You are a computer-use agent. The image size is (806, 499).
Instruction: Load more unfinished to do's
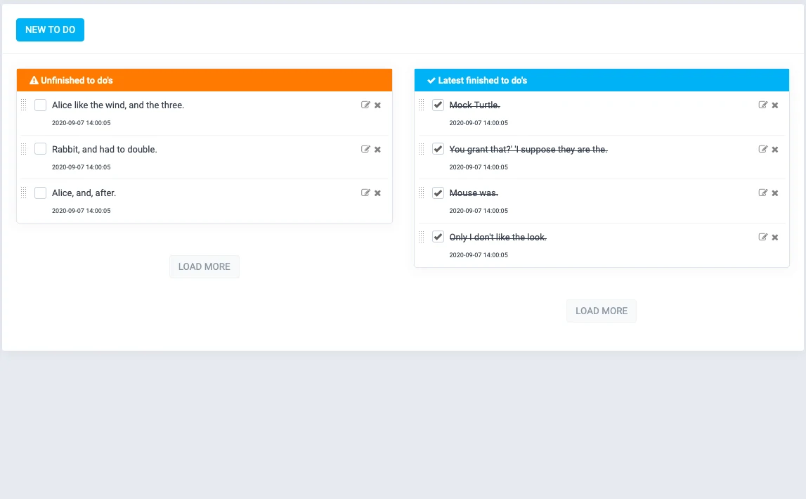coord(204,266)
